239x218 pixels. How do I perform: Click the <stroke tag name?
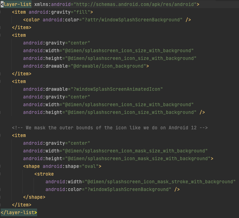(x=44, y=174)
